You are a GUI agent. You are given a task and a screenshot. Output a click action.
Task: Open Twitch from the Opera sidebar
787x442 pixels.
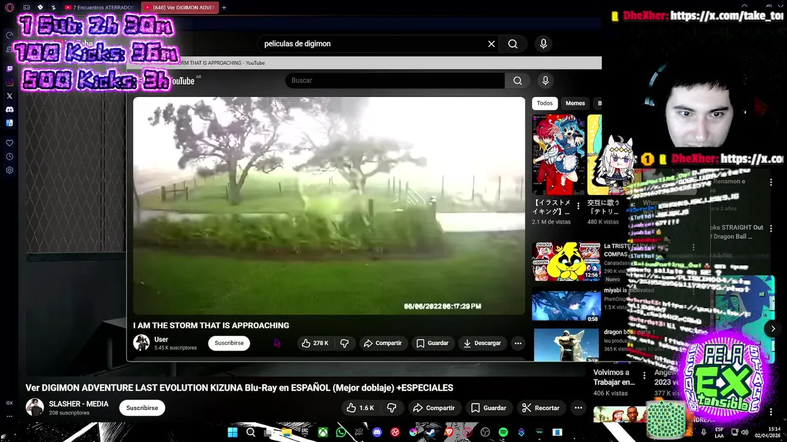pos(9,69)
